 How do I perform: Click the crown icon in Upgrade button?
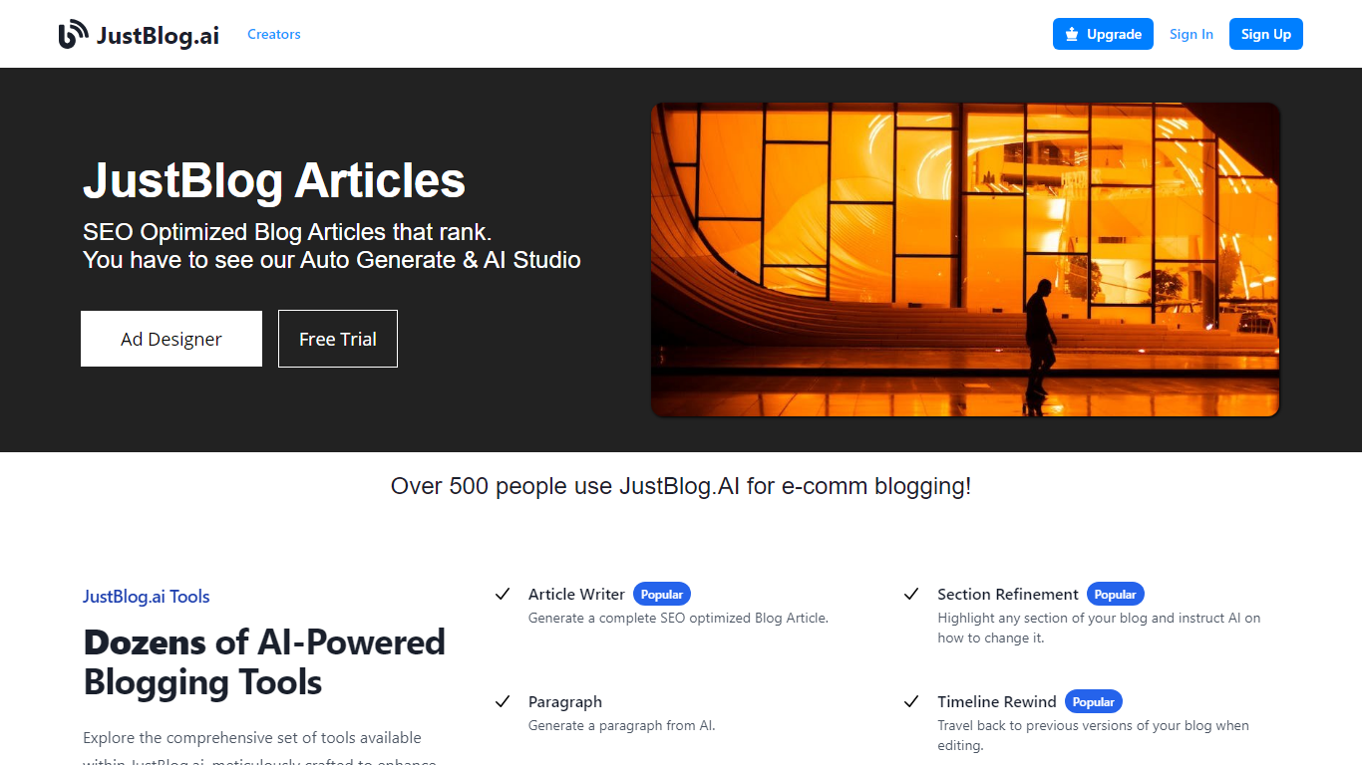click(1072, 34)
